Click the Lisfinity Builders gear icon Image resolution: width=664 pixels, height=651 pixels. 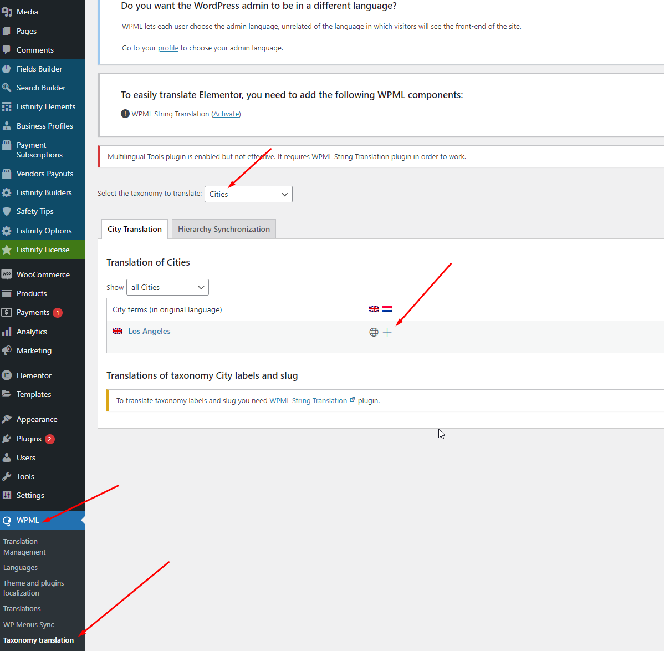(x=7, y=193)
